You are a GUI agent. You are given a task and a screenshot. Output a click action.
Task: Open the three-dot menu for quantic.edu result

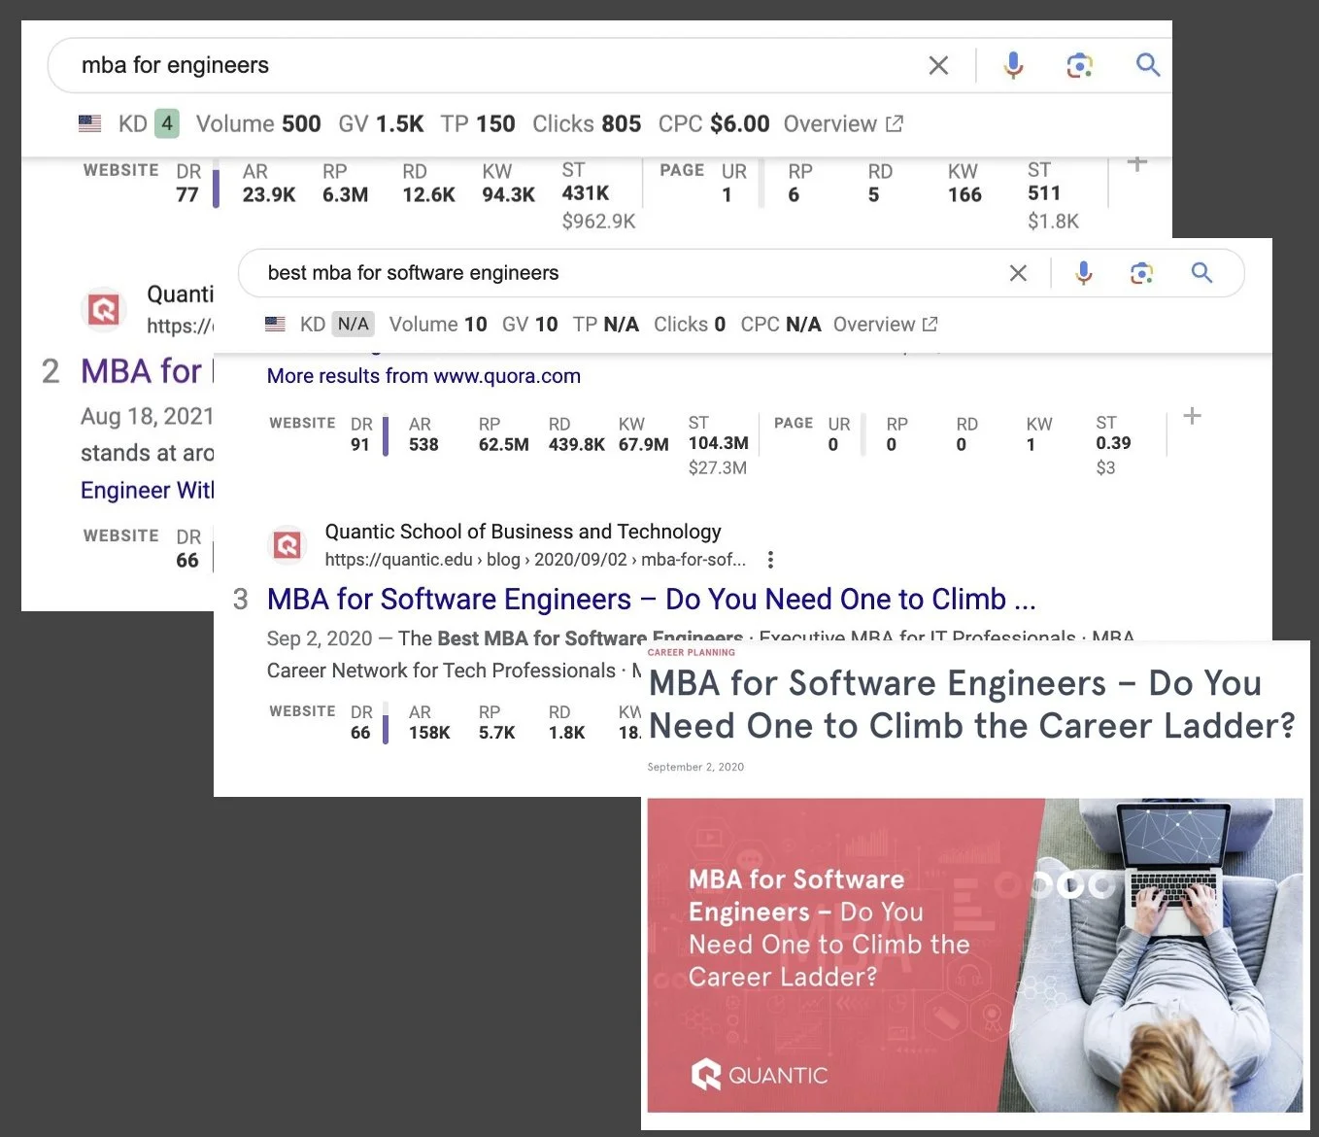(x=770, y=560)
